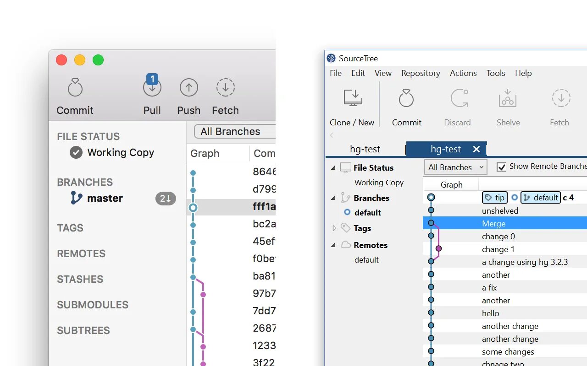The width and height of the screenshot is (587, 366).
Task: Close the active hg-test tab
Action: click(x=476, y=149)
